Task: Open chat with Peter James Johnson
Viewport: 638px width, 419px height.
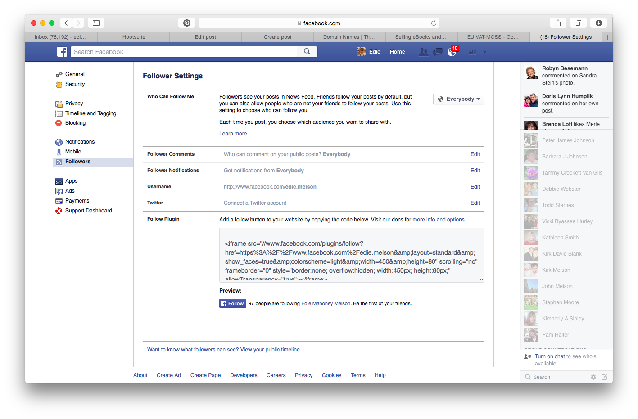Action: coord(566,140)
